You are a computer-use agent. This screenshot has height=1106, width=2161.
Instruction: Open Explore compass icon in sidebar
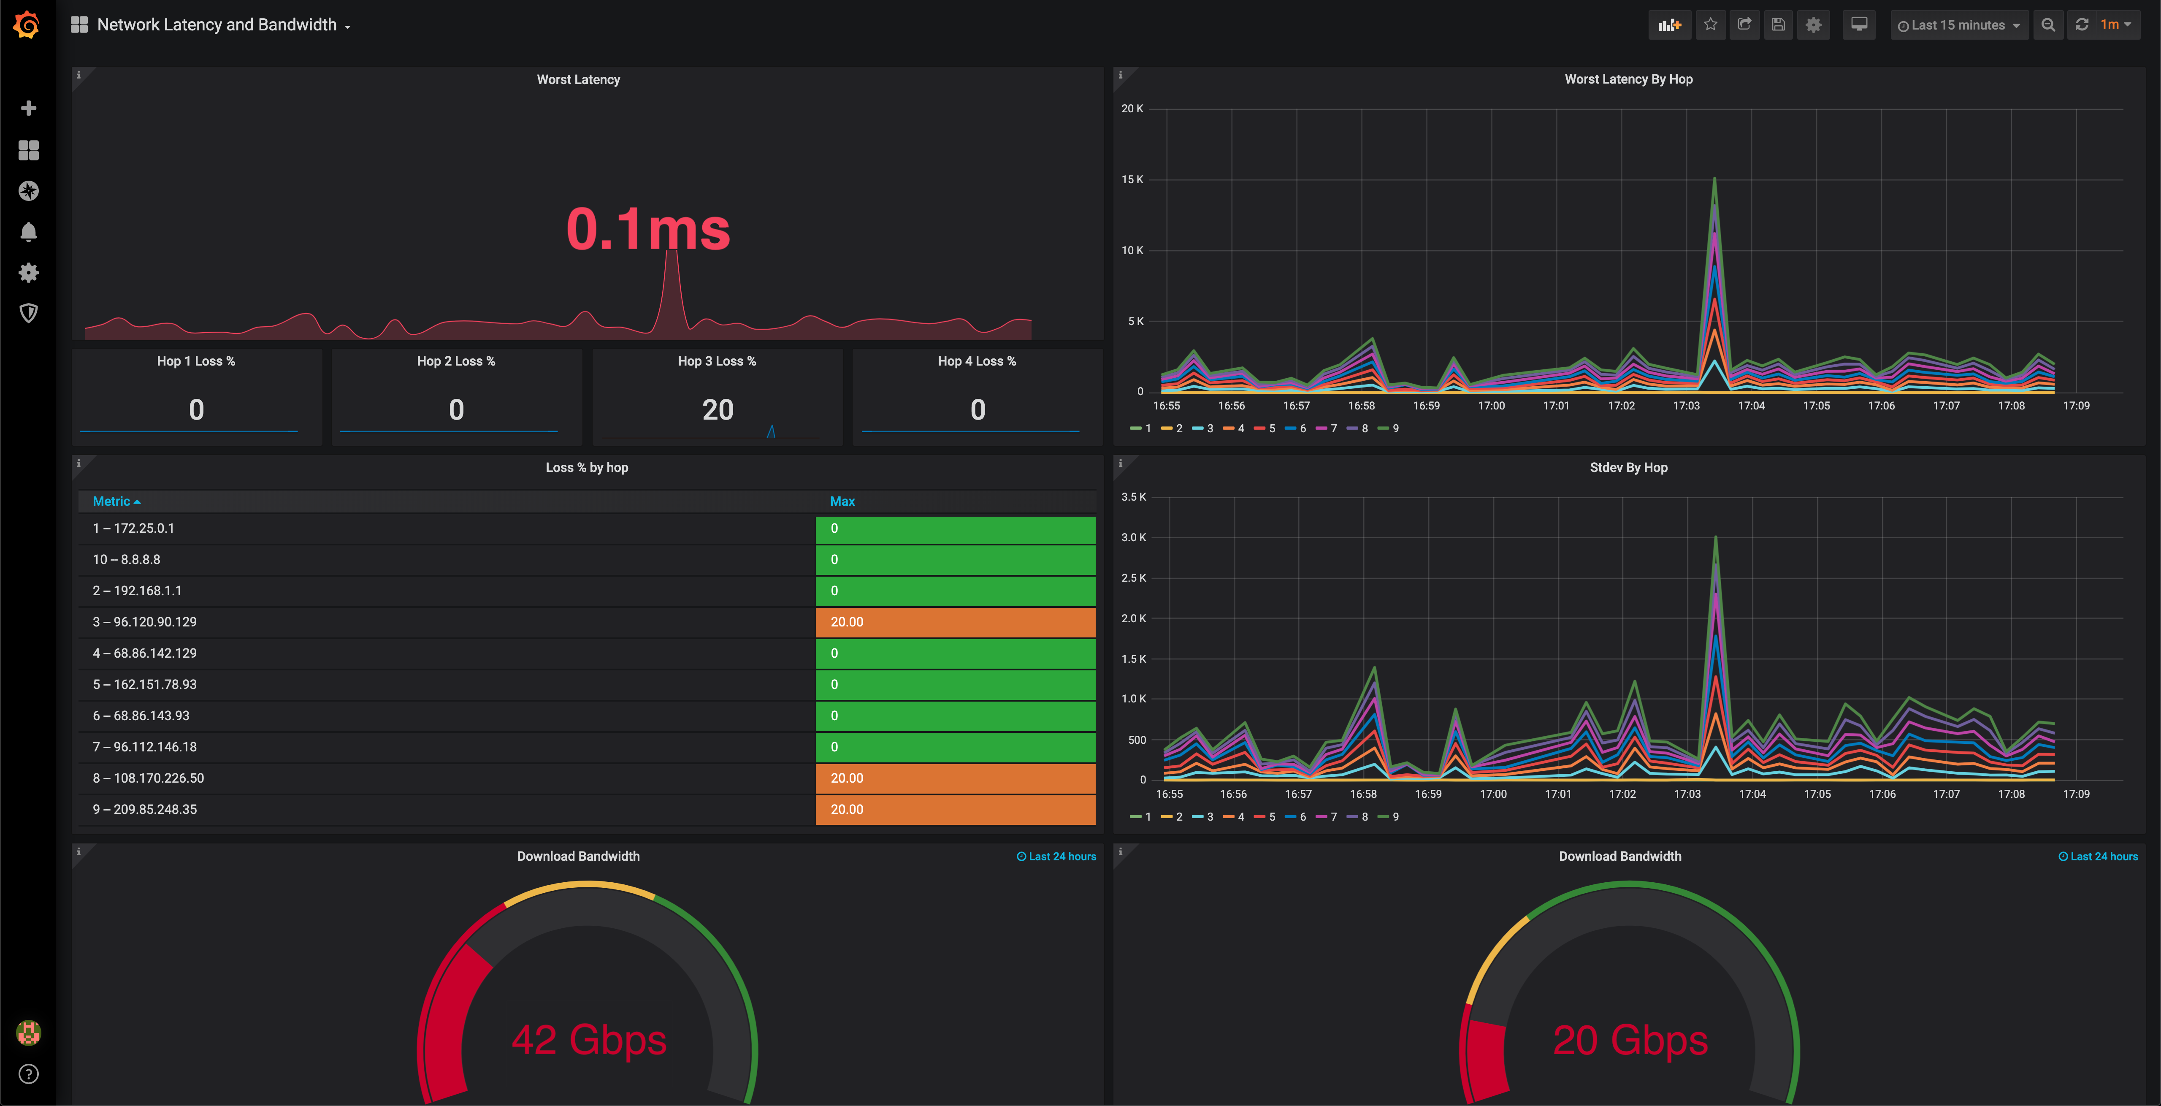[29, 190]
